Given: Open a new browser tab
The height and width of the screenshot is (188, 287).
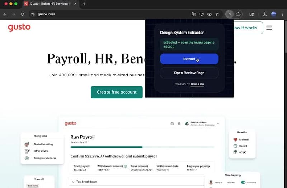Looking at the screenshot, I should point(84,4).
